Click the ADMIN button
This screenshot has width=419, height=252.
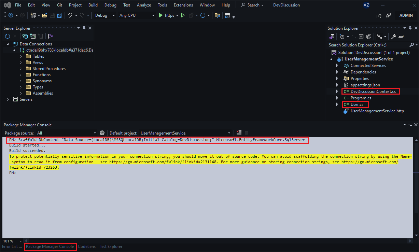click(406, 16)
